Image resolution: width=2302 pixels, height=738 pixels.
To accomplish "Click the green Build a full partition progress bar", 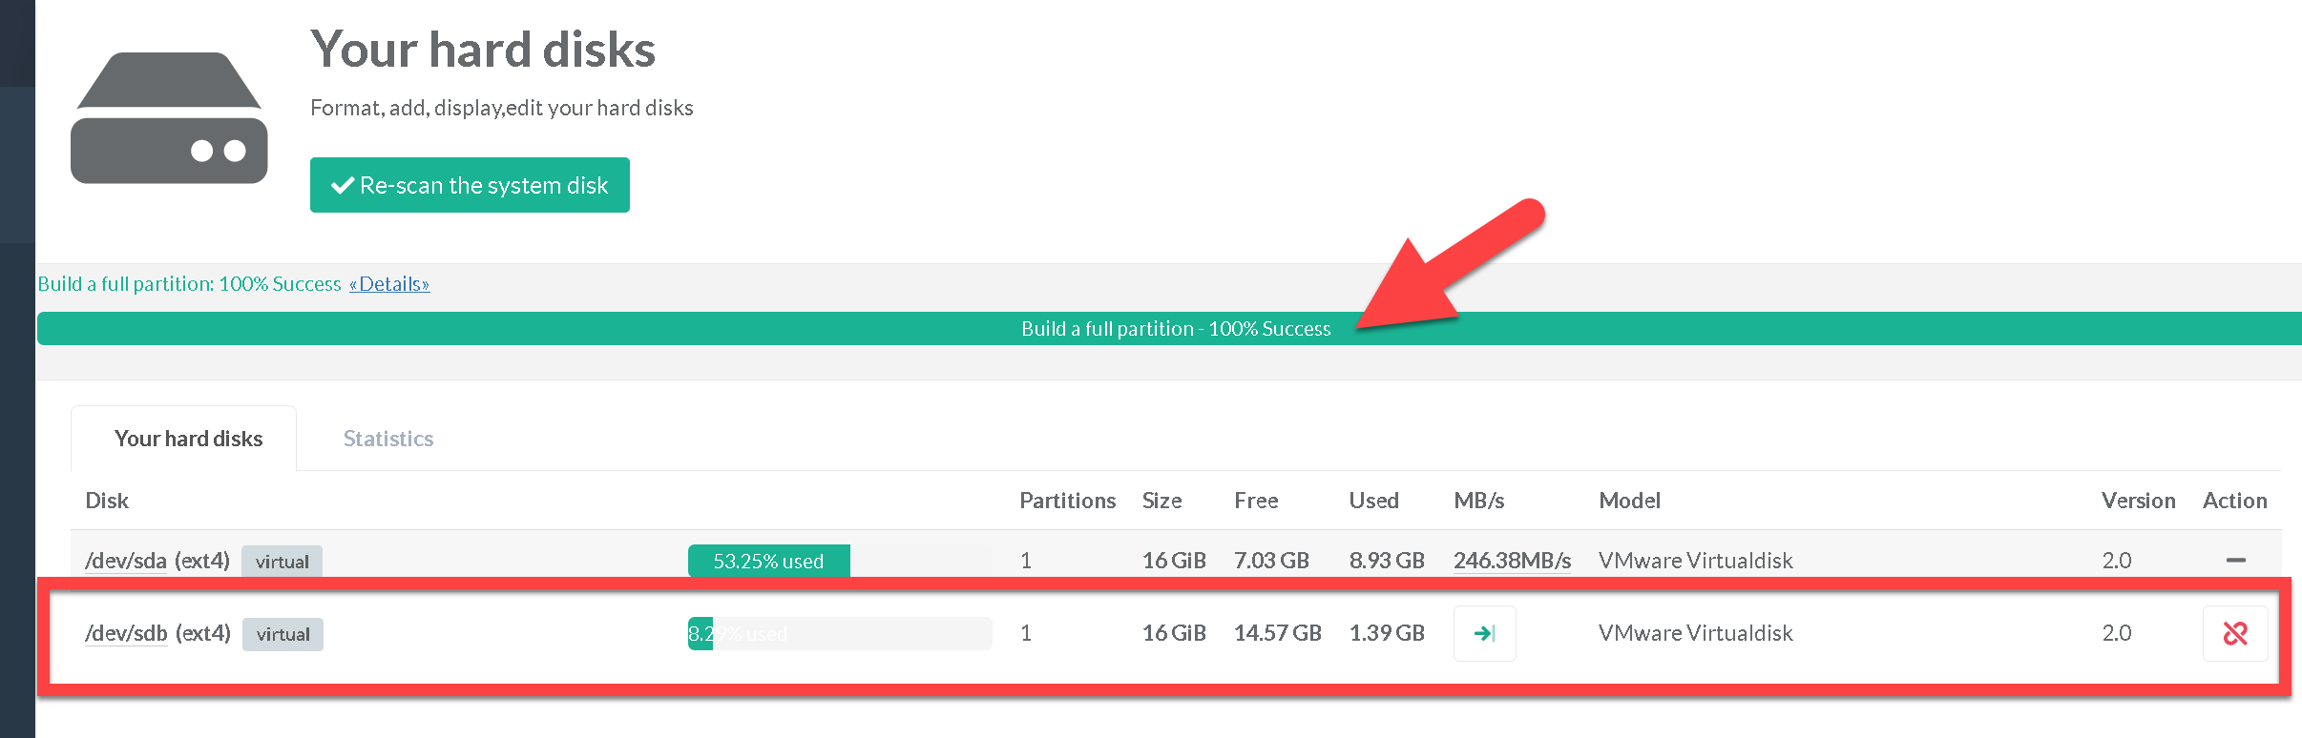I will tap(1175, 329).
